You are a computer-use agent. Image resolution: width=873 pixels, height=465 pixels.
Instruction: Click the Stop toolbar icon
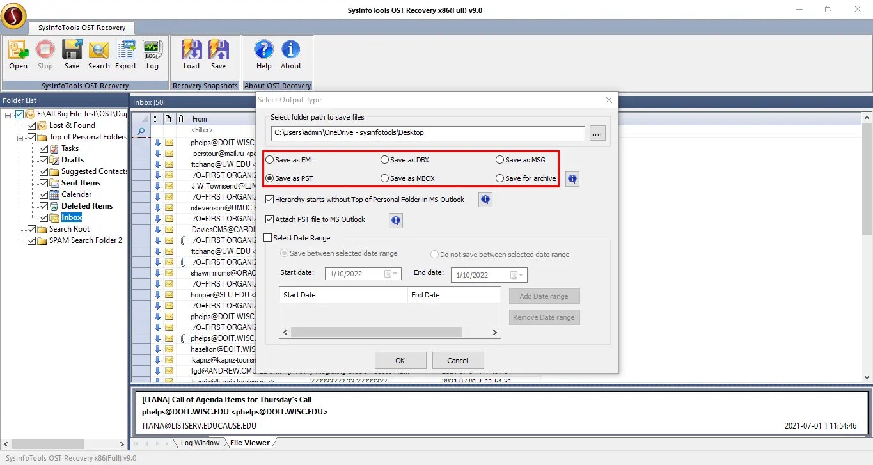(x=45, y=54)
